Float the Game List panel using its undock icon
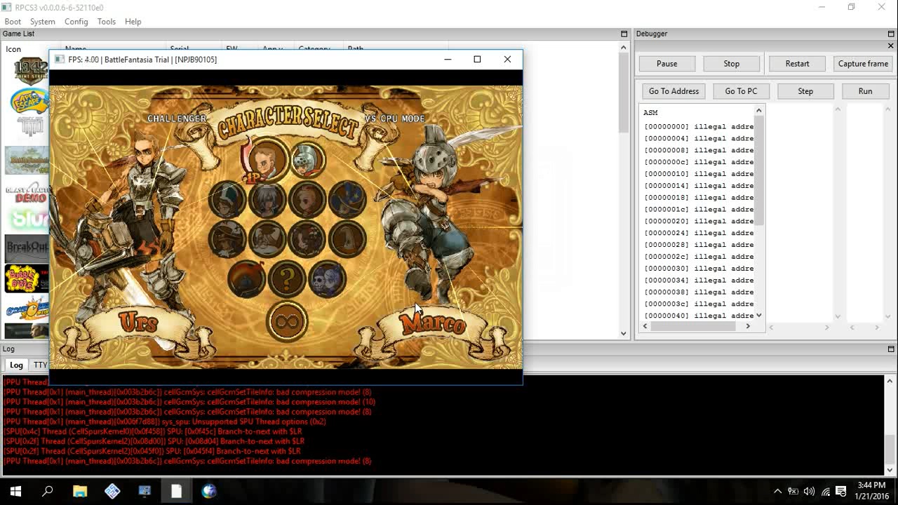 [x=624, y=34]
